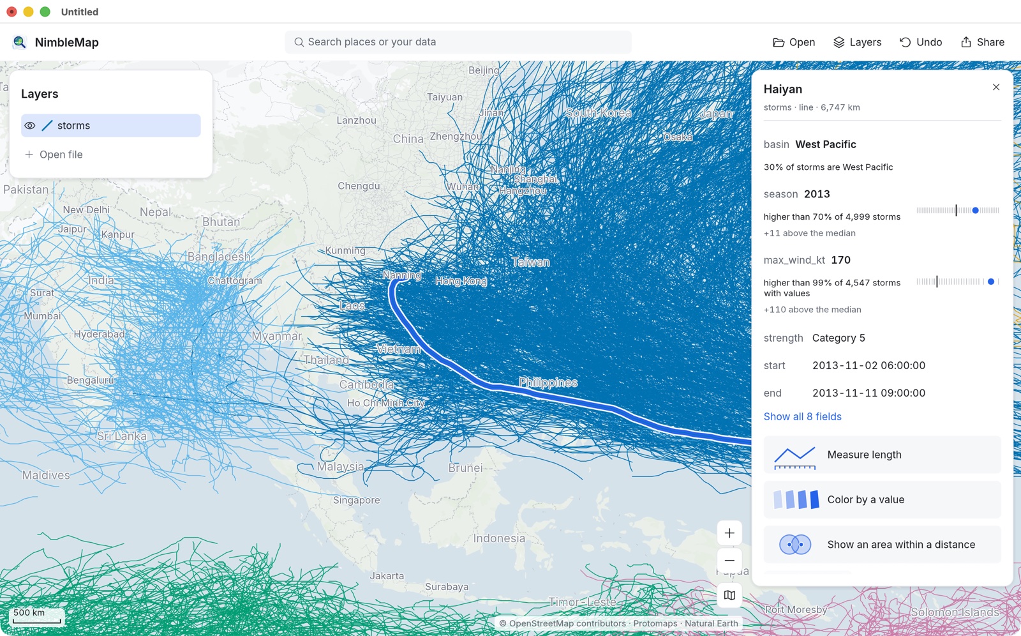Zoom out of the map
This screenshot has height=636, width=1021.
pos(729,561)
